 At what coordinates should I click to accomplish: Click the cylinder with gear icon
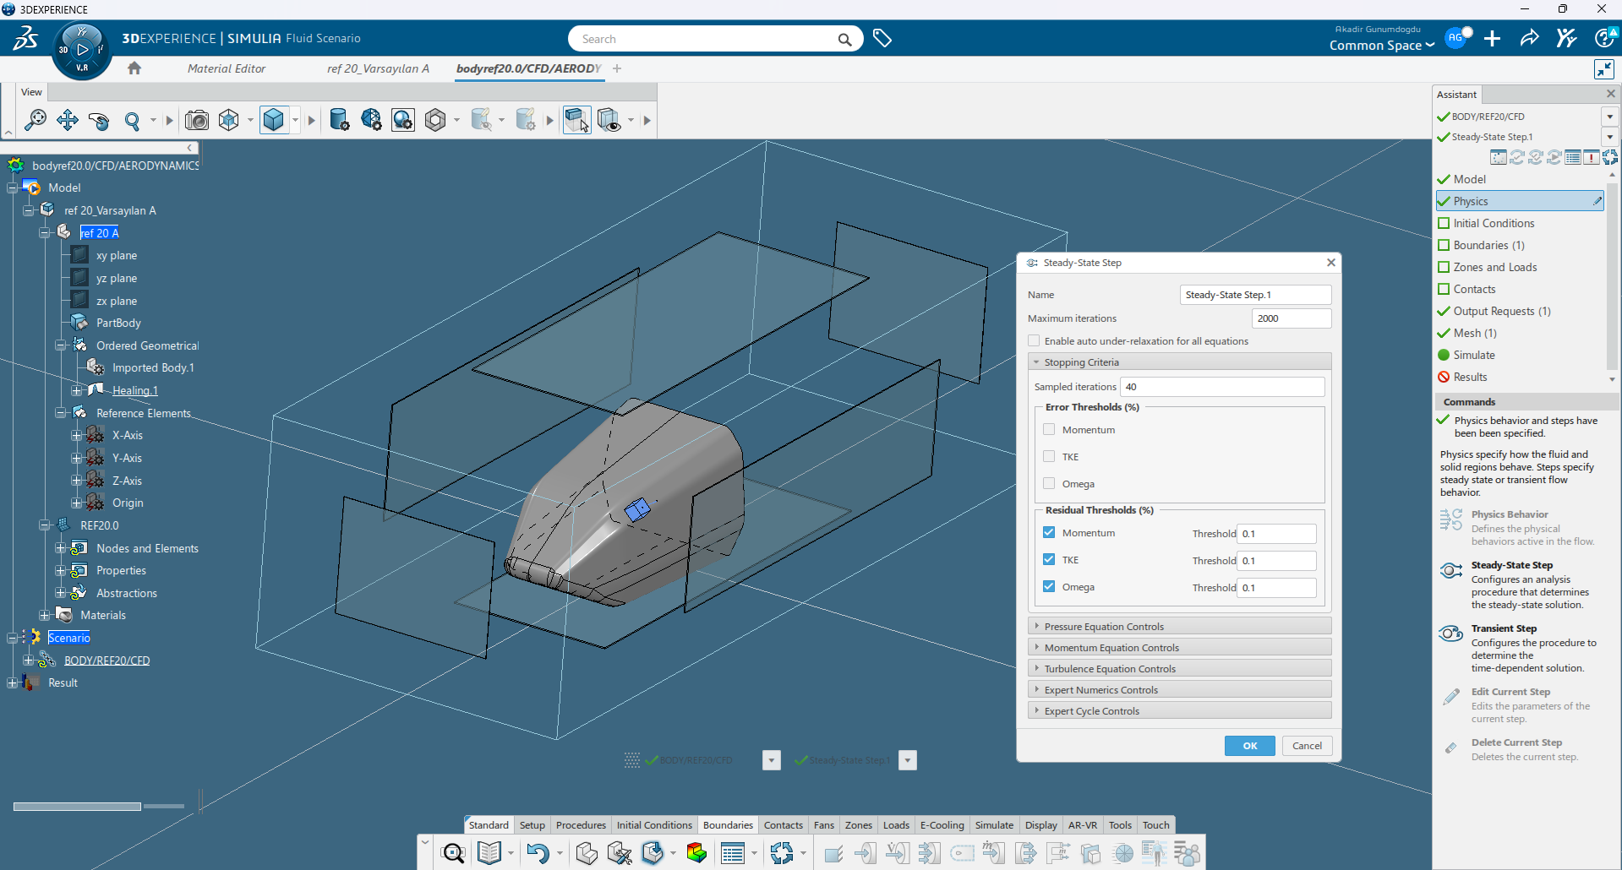pos(339,120)
